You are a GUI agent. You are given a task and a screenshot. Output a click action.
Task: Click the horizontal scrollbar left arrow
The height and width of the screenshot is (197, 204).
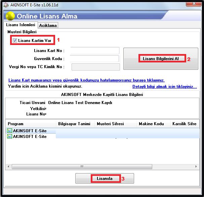[8, 166]
